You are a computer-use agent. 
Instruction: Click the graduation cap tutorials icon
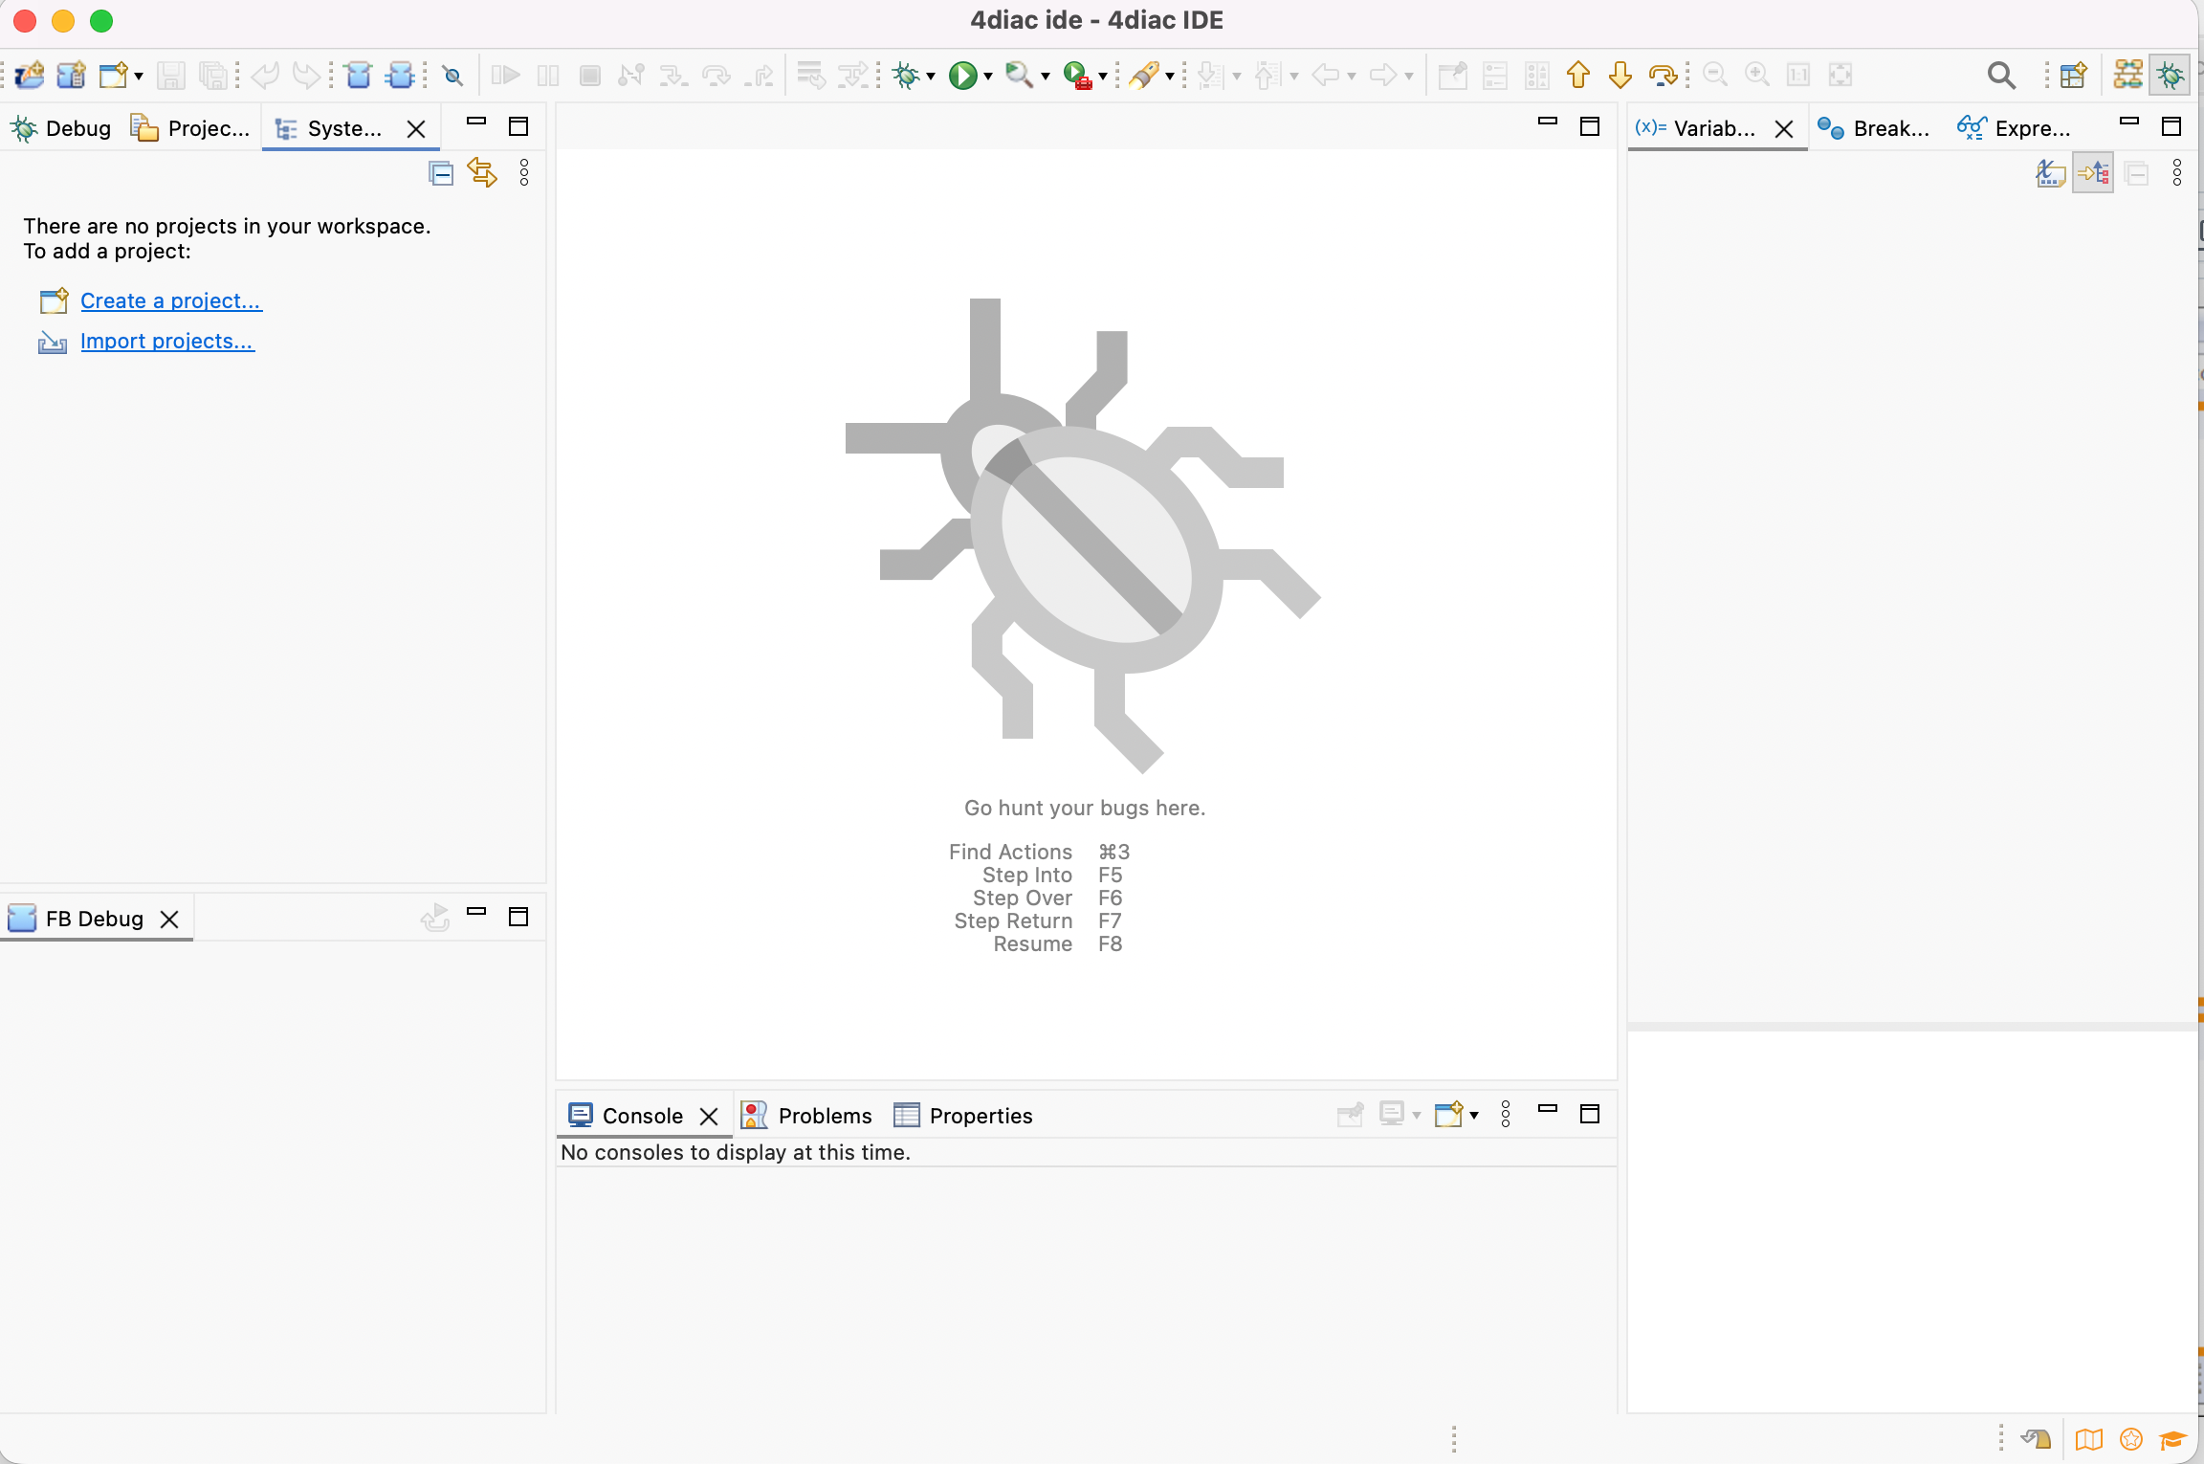tap(2172, 1440)
